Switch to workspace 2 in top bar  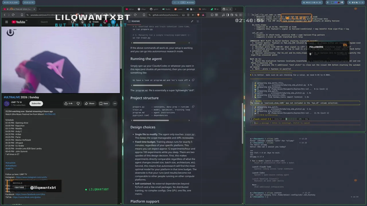[x=179, y=2]
